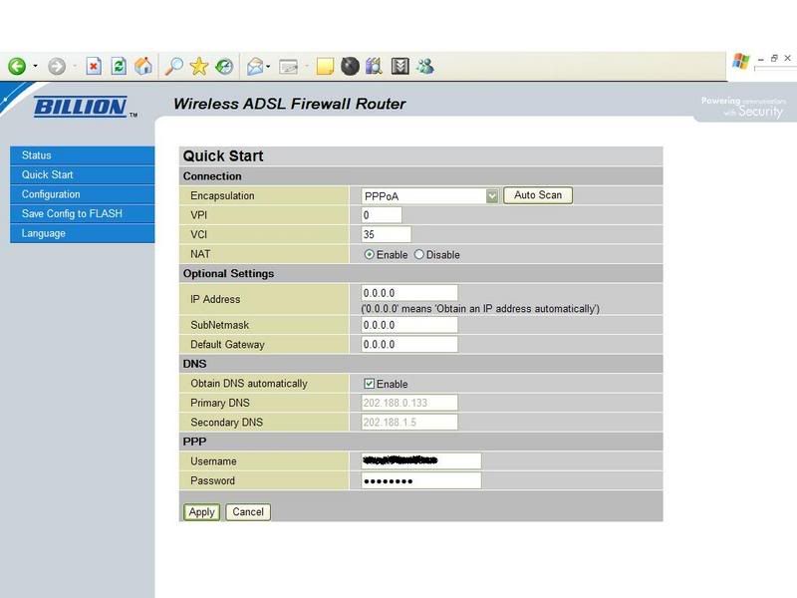Open the Search magnifier icon

[x=174, y=66]
